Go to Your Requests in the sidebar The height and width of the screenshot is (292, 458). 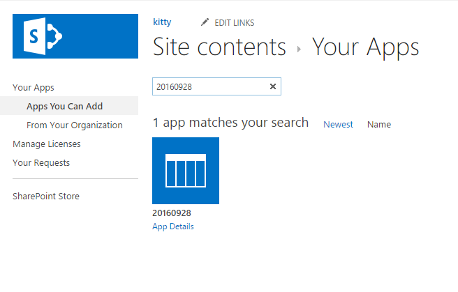coord(41,163)
